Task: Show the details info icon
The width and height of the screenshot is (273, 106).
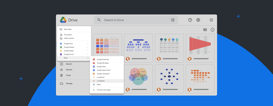Action: click(213, 30)
